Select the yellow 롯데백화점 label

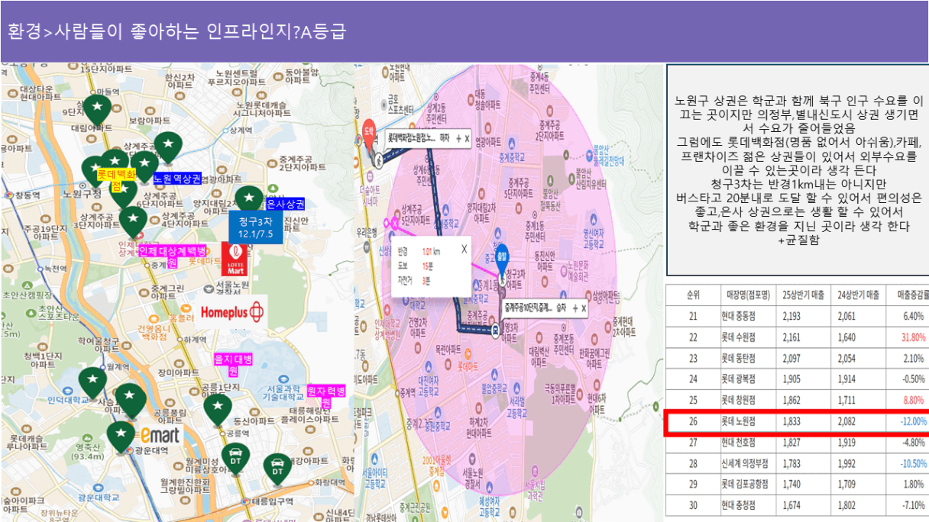(x=115, y=179)
